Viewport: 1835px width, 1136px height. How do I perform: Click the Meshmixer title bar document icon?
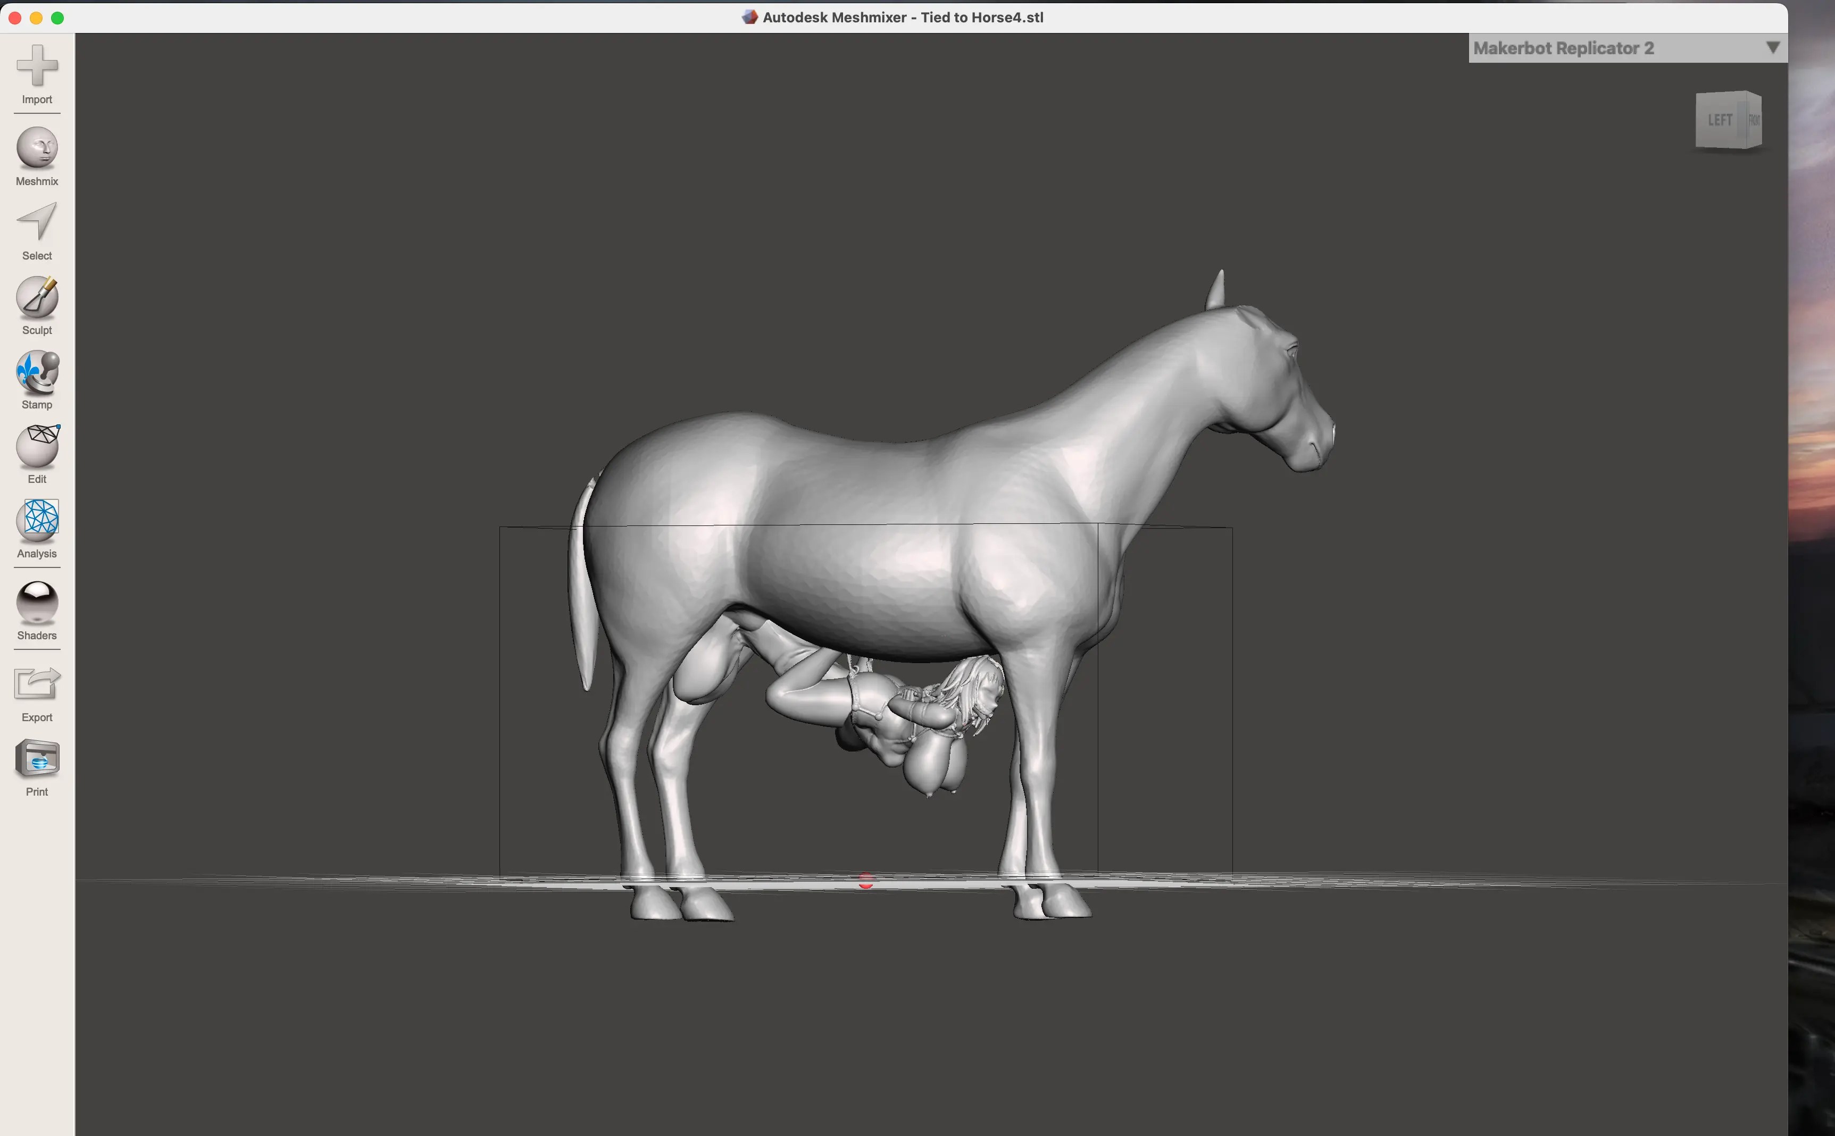[749, 16]
